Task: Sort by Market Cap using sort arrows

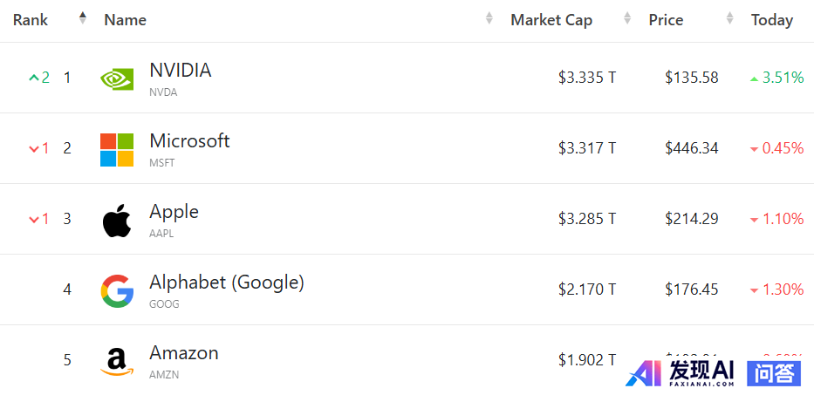Action: pyautogui.click(x=627, y=18)
